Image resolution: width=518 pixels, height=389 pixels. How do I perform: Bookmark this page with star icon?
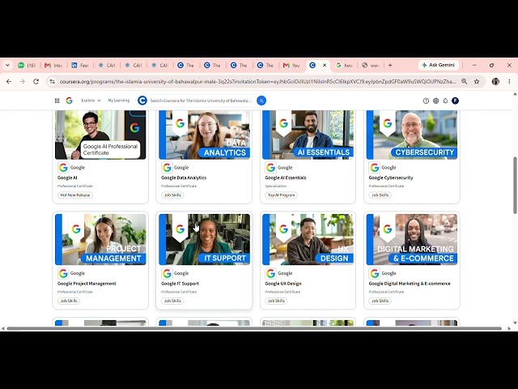[477, 81]
